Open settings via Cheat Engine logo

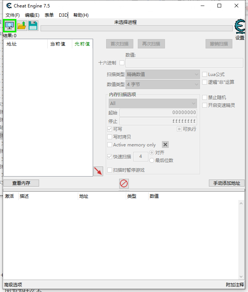click(x=240, y=26)
